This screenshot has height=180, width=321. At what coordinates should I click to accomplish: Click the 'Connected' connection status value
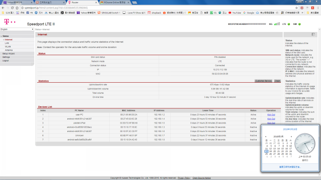tap(220, 65)
